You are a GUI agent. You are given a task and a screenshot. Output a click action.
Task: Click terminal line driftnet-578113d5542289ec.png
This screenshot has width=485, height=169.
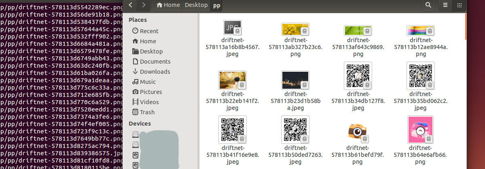61,7
